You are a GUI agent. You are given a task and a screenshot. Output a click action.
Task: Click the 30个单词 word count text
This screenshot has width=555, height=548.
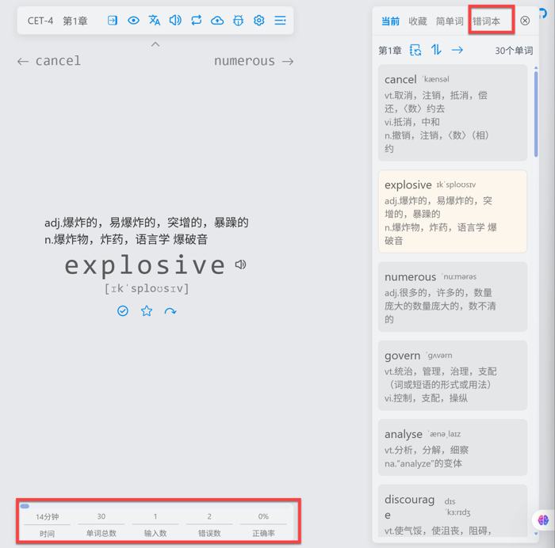click(x=514, y=51)
